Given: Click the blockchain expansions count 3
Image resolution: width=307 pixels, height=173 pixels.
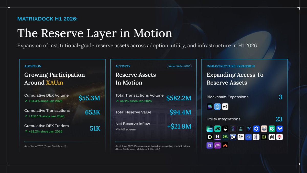Looking at the screenshot, I should (281, 97).
